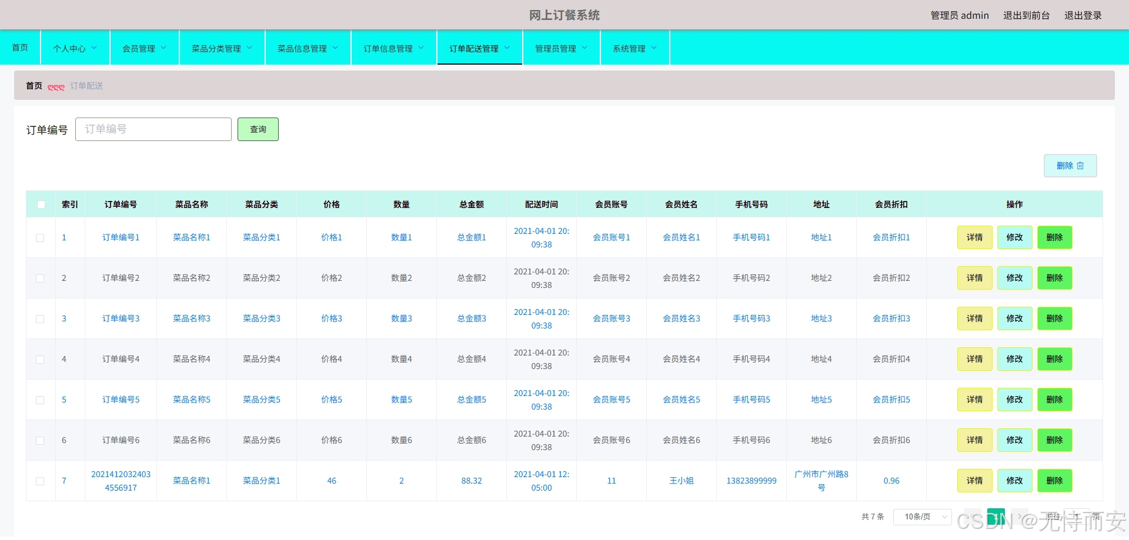This screenshot has height=540, width=1129.
Task: Open the 10条/页 page size dropdown
Action: click(x=923, y=517)
